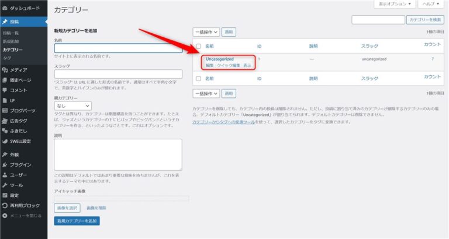Go to 投稿一覧 in the posts submenu
The width and height of the screenshot is (449, 239).
(x=11, y=33)
